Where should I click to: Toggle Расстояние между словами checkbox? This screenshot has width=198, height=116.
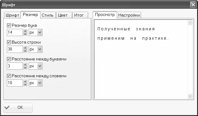pos(9,76)
